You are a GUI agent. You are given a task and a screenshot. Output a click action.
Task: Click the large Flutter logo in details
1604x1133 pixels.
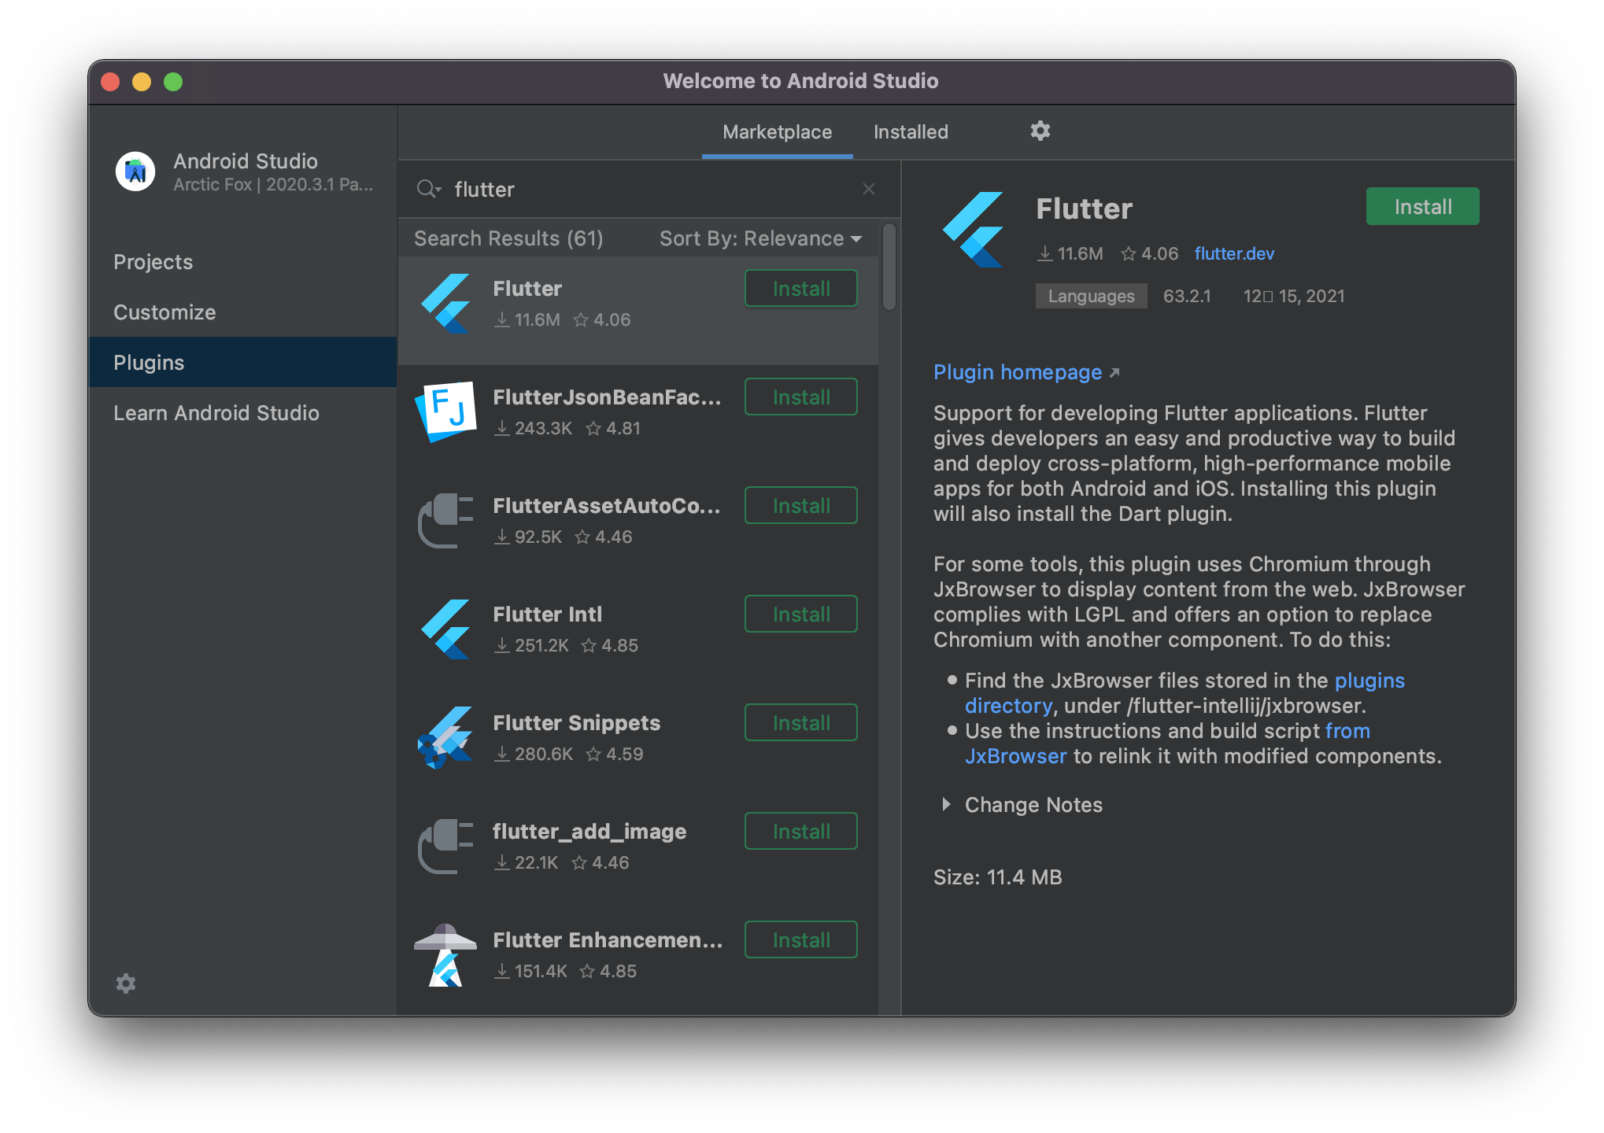click(974, 230)
